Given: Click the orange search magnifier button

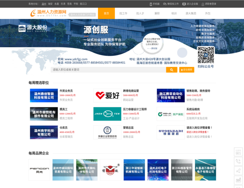Looking at the screenshot, I should [171, 70].
